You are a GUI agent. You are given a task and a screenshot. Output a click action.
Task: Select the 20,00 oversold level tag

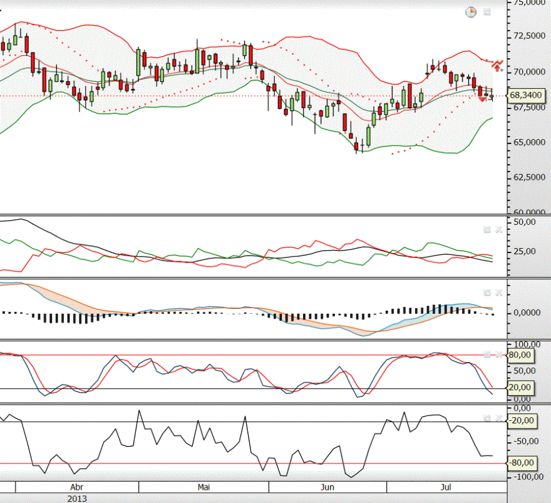tap(520, 387)
